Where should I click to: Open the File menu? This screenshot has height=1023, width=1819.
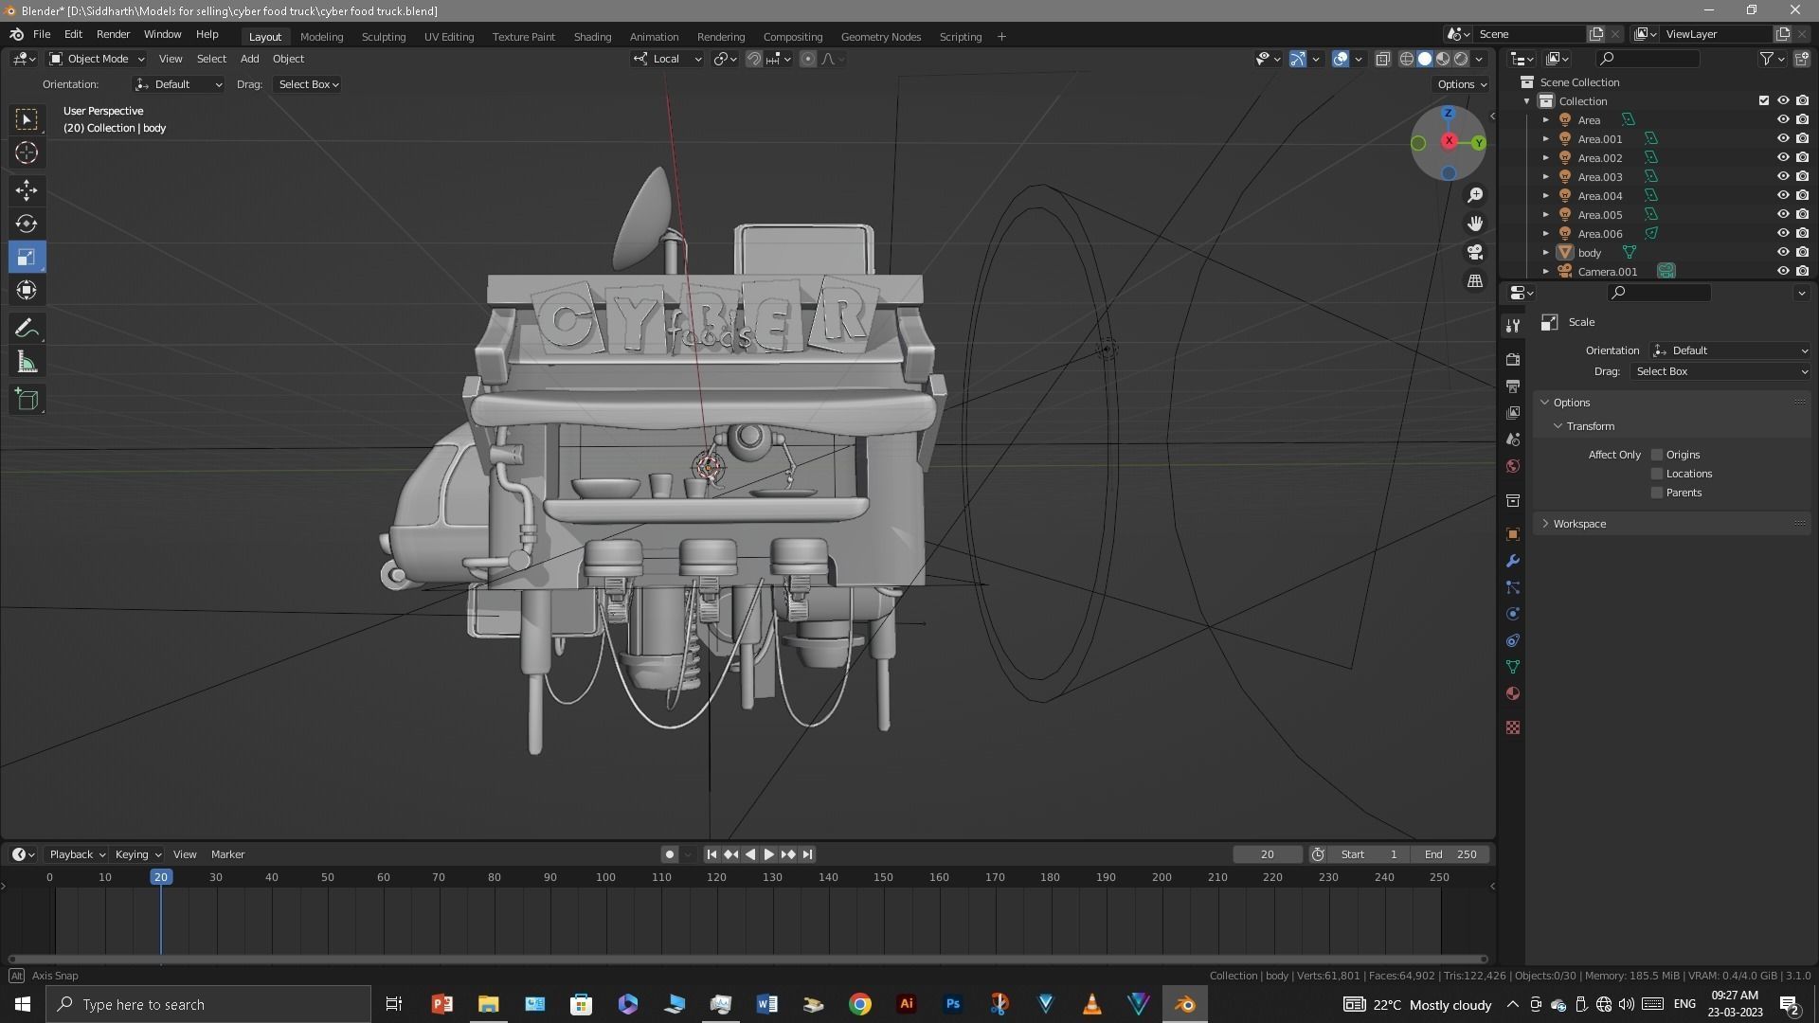(42, 34)
